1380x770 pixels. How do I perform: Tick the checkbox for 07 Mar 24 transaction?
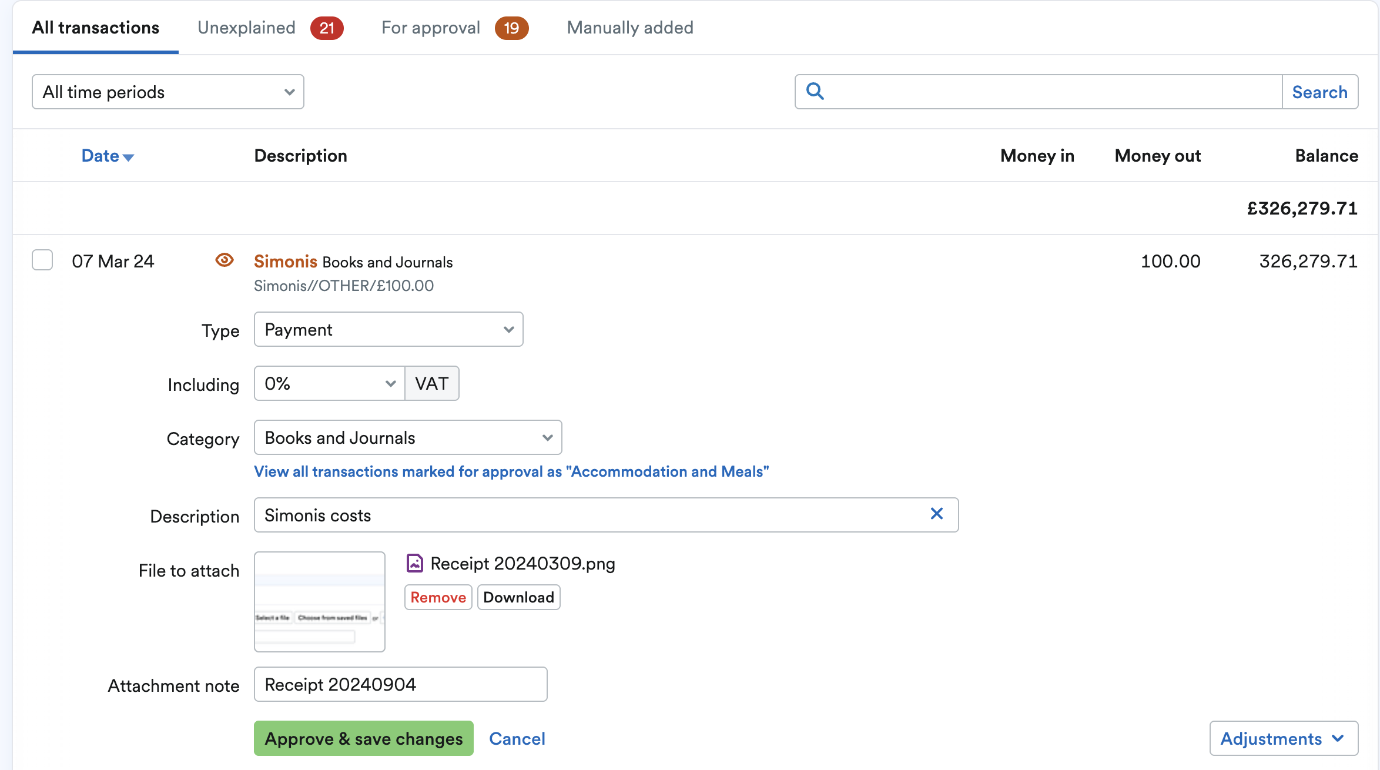(42, 260)
